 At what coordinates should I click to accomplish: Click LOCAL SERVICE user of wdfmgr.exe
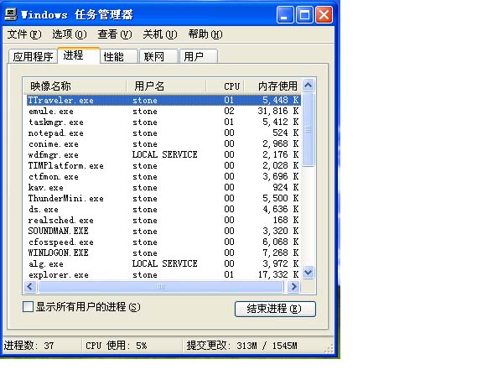(x=164, y=154)
